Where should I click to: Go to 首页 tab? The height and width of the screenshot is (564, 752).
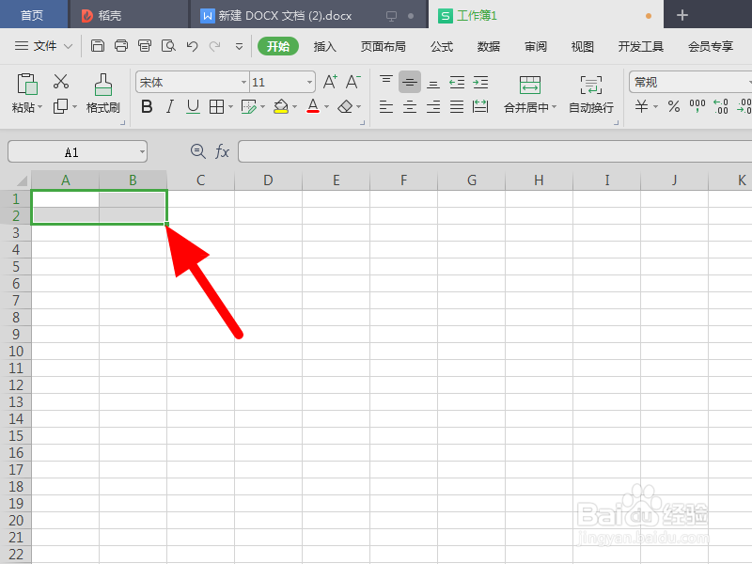click(32, 15)
